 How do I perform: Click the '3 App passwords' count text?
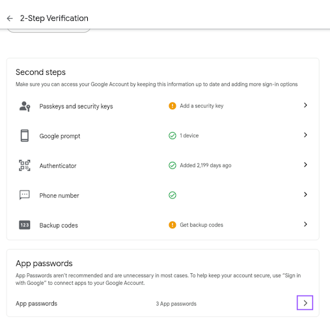click(176, 304)
